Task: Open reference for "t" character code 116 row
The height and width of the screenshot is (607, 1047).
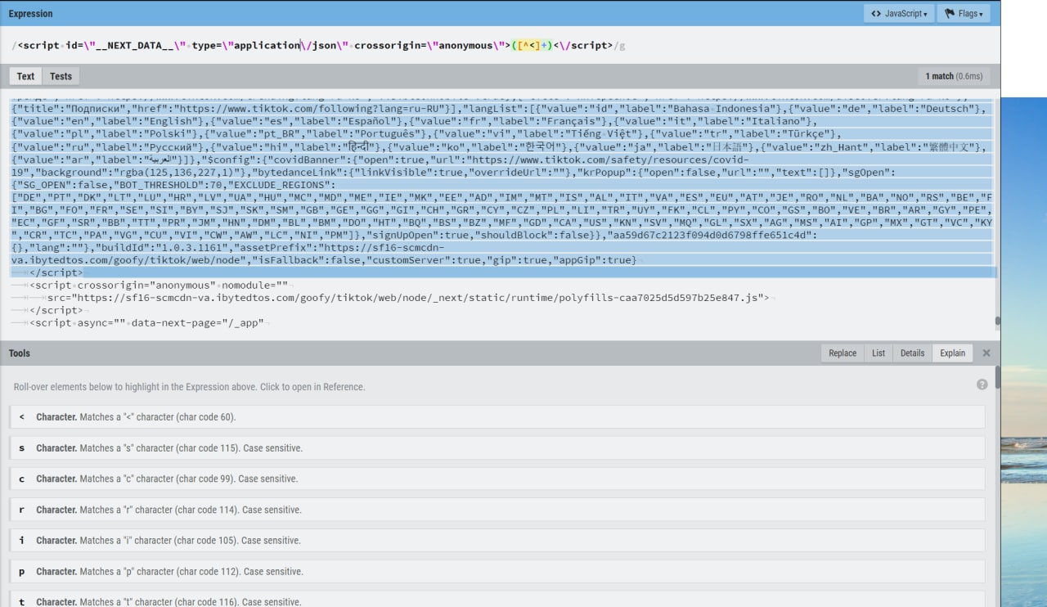Action: (x=497, y=599)
